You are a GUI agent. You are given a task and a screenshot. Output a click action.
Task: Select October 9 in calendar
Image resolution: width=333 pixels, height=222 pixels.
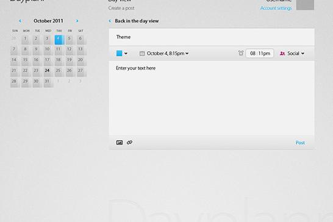[x=37, y=51]
